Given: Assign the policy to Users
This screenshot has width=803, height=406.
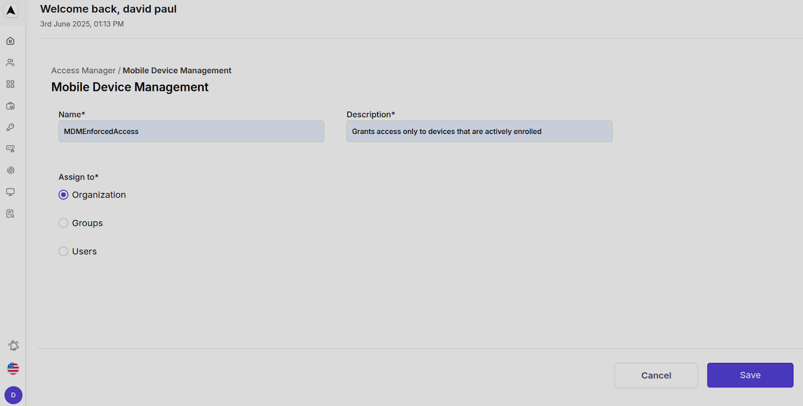Looking at the screenshot, I should 63,251.
